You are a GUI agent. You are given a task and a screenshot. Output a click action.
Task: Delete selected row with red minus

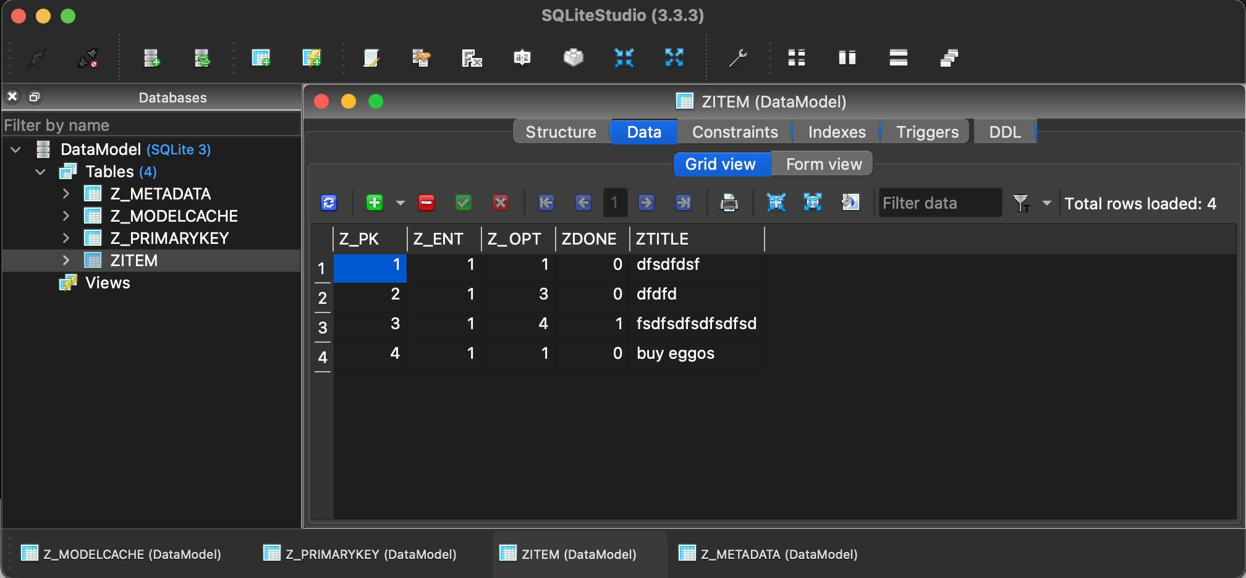click(x=426, y=203)
